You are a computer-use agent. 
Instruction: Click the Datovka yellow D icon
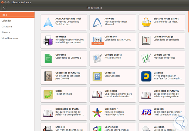point(146,76)
